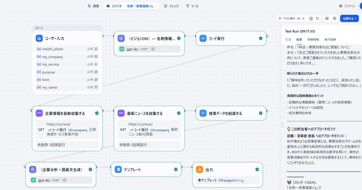Viewport: 362px width, 190px height.
Task: Open the checklist icon next to run history
Action: click(317, 18)
